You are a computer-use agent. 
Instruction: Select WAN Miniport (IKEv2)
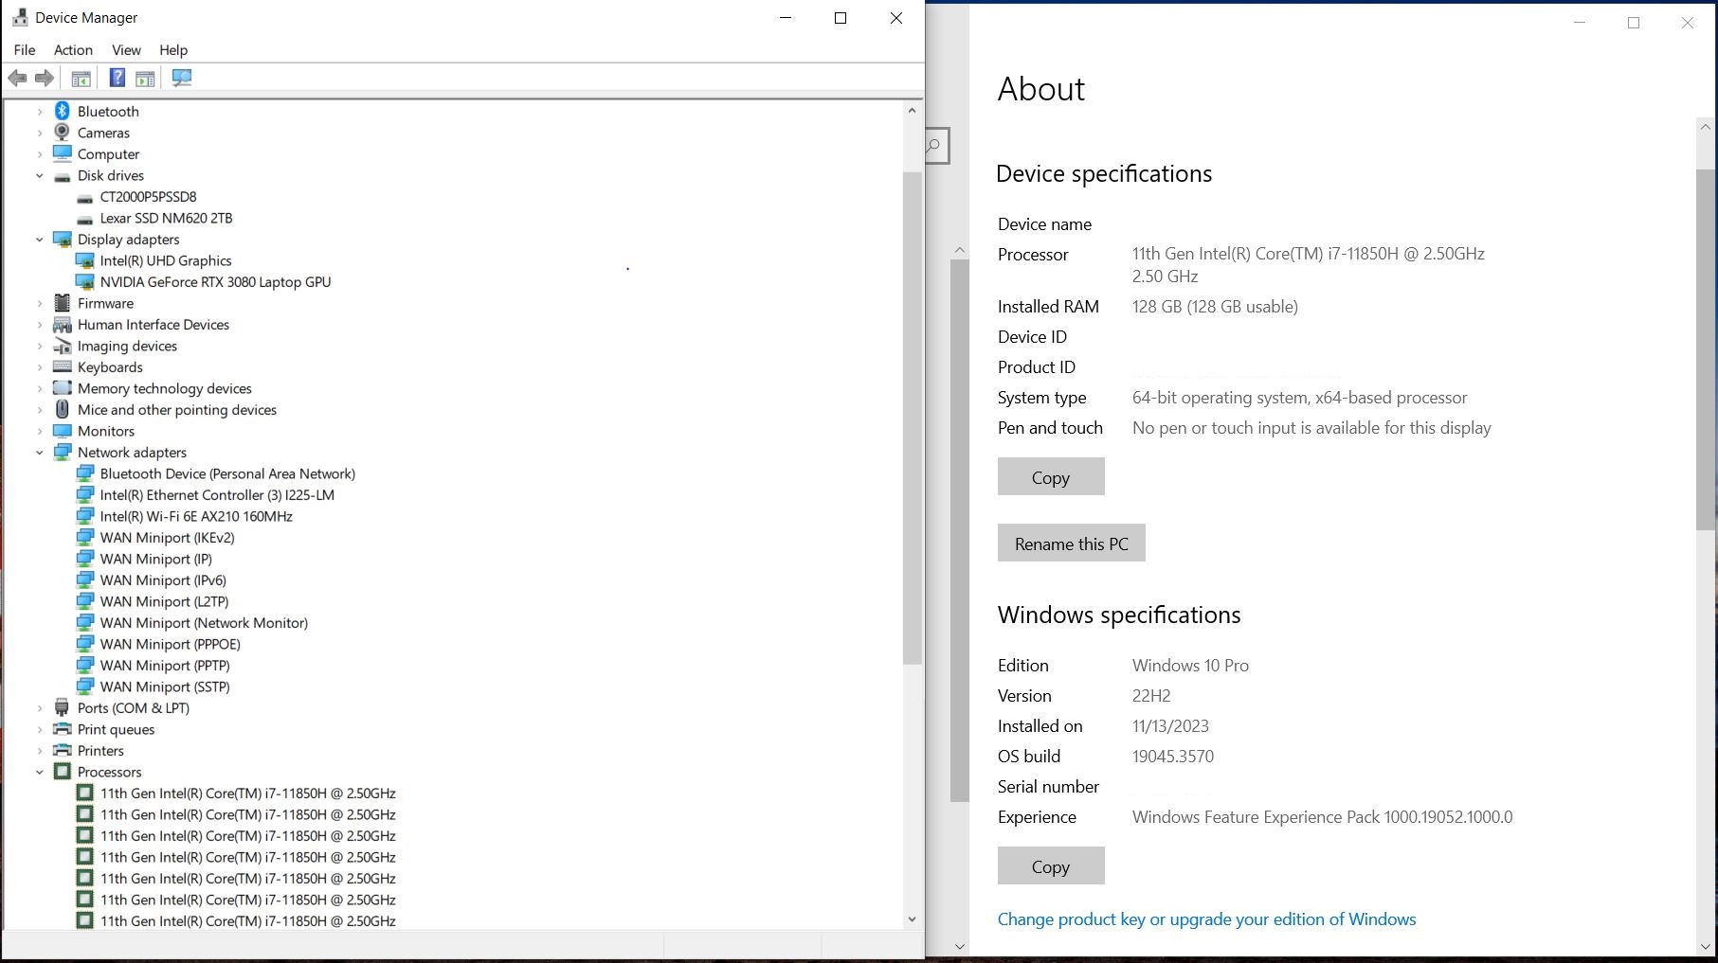(167, 538)
